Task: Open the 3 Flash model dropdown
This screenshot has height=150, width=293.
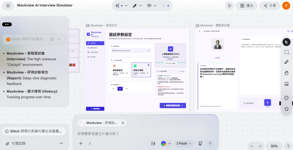Action: [x=184, y=143]
